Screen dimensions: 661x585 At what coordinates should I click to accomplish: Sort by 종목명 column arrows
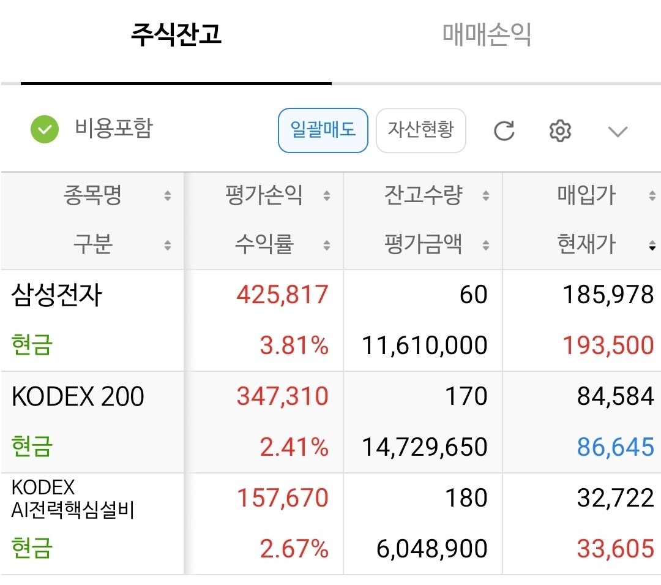pos(168,195)
